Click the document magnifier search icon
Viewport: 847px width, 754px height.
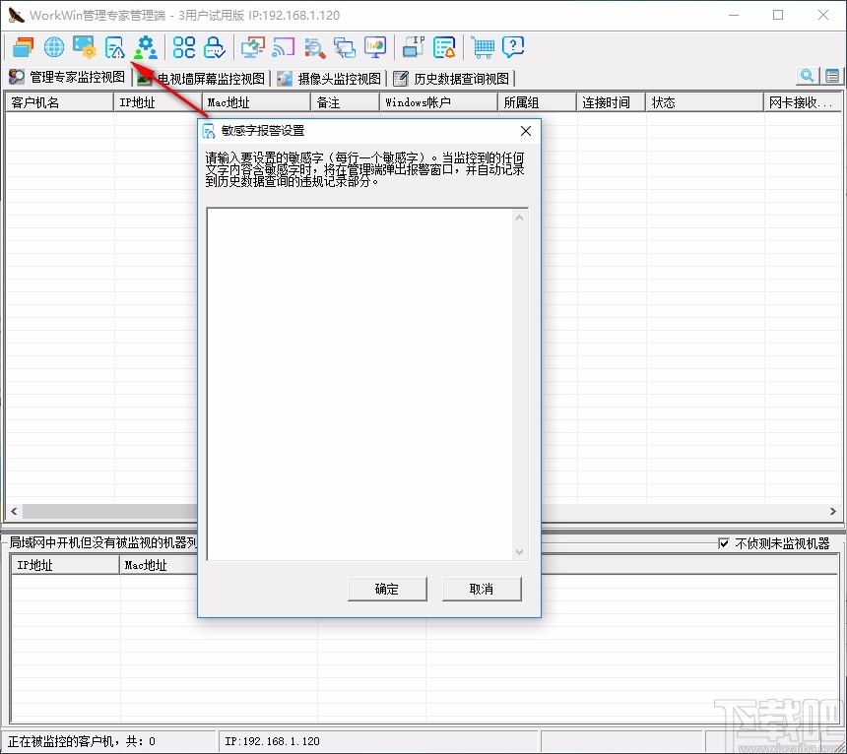coord(314,47)
